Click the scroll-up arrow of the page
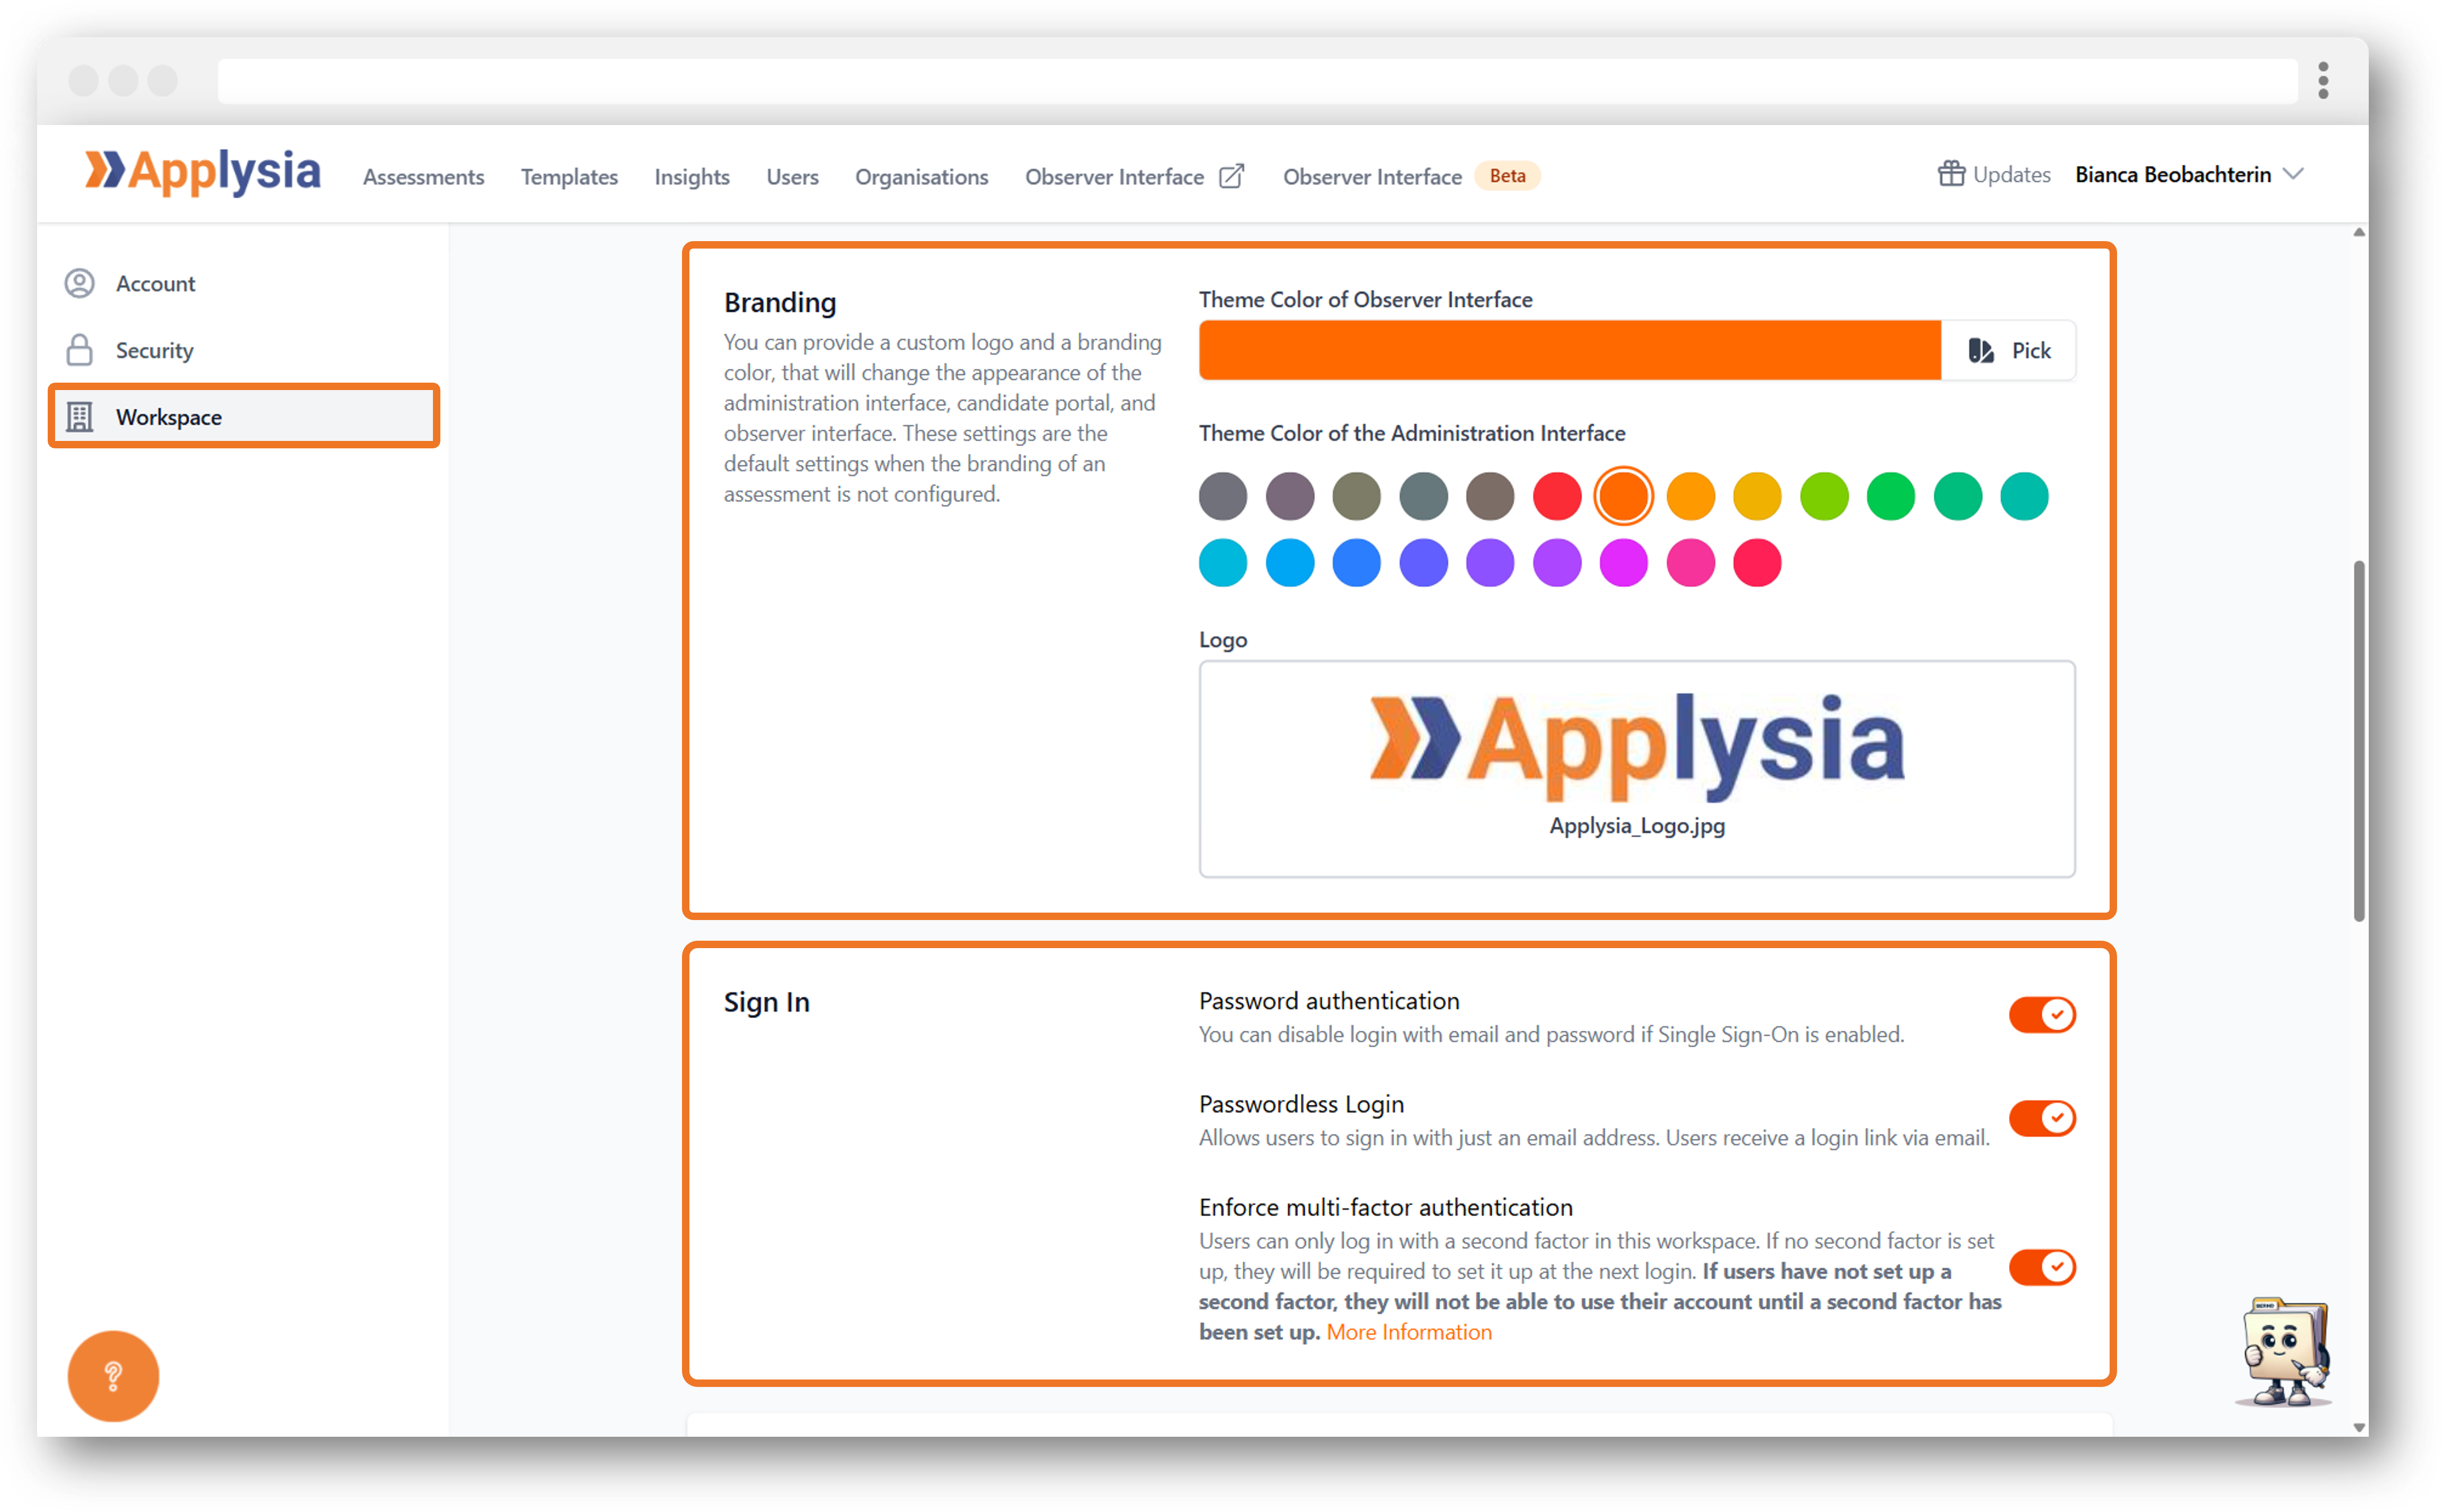2444x1512 pixels. point(2359,232)
